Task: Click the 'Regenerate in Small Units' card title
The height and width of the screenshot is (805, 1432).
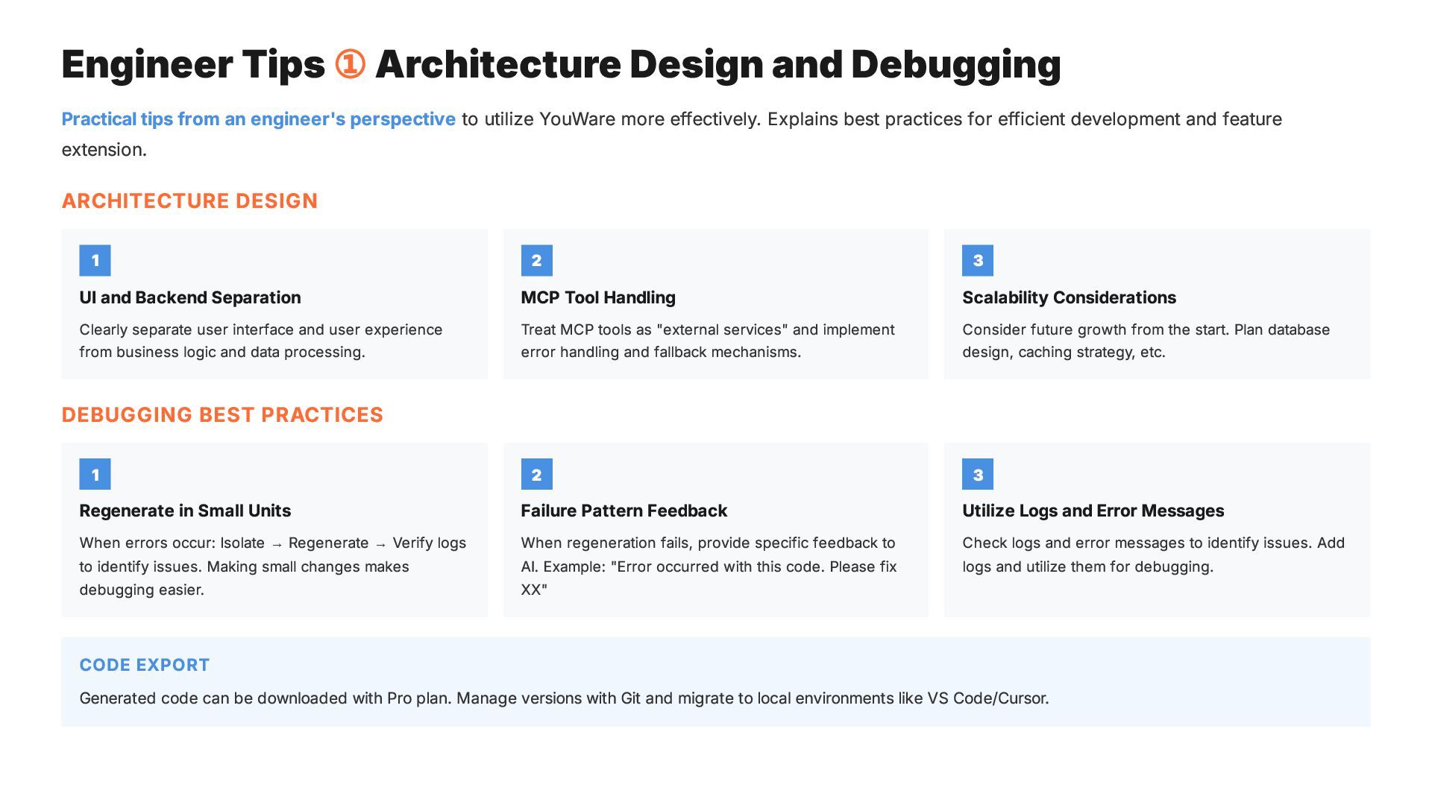Action: click(185, 511)
